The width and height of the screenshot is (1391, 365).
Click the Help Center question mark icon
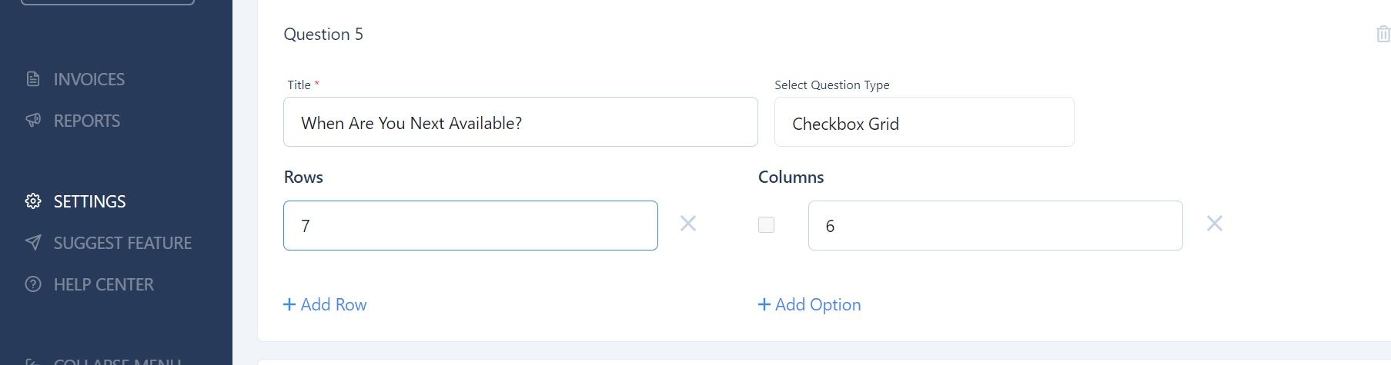tap(33, 284)
